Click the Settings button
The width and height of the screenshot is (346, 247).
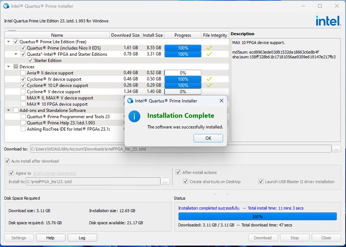19,238
